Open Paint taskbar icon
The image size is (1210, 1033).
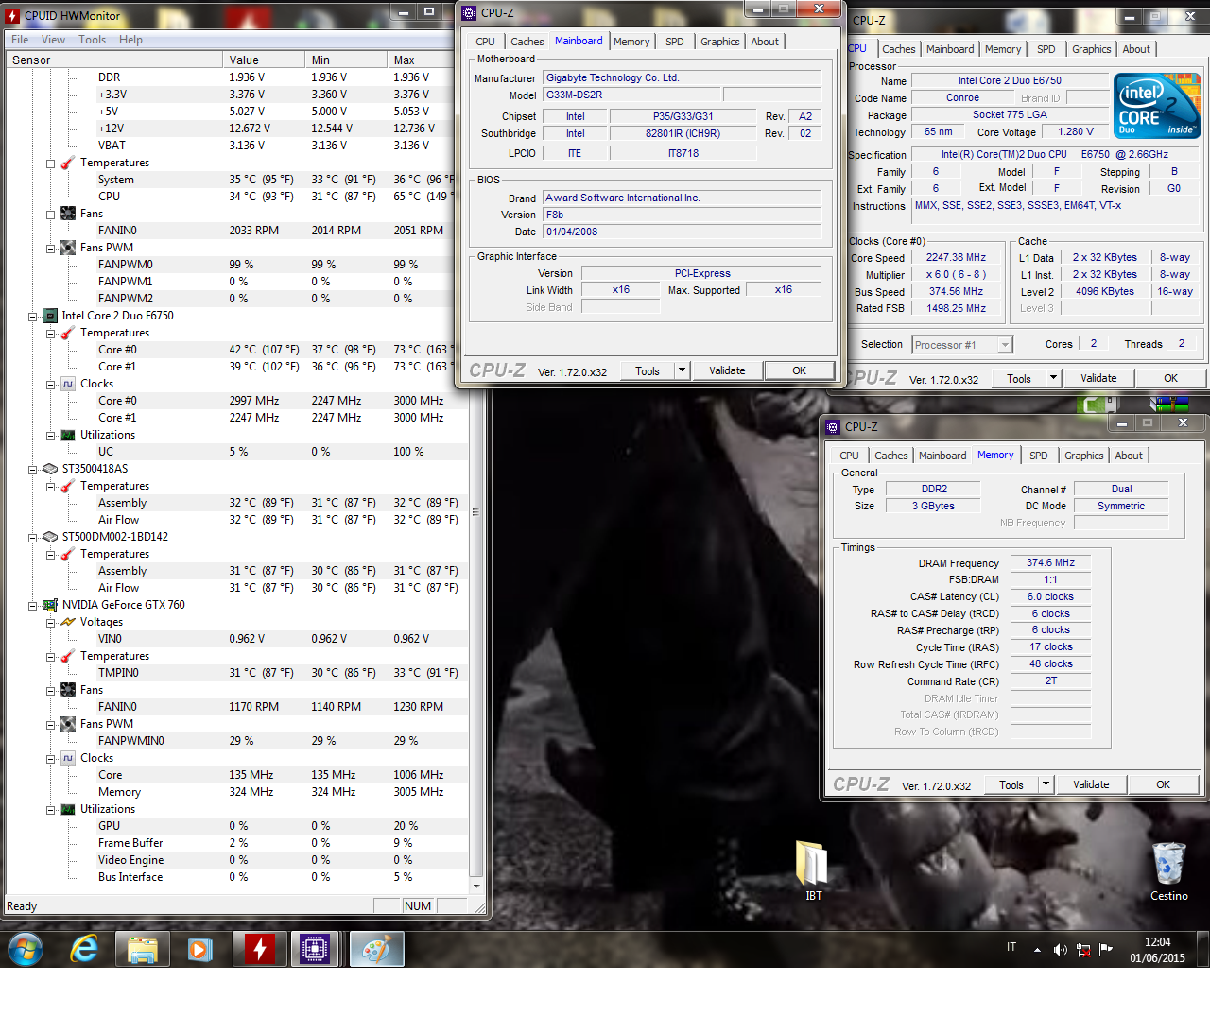[376, 949]
